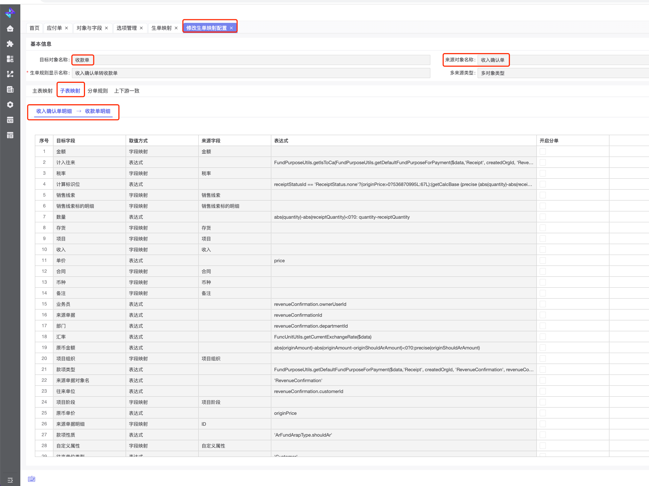
Task: Open the 上下游一致 tab
Action: (x=127, y=91)
